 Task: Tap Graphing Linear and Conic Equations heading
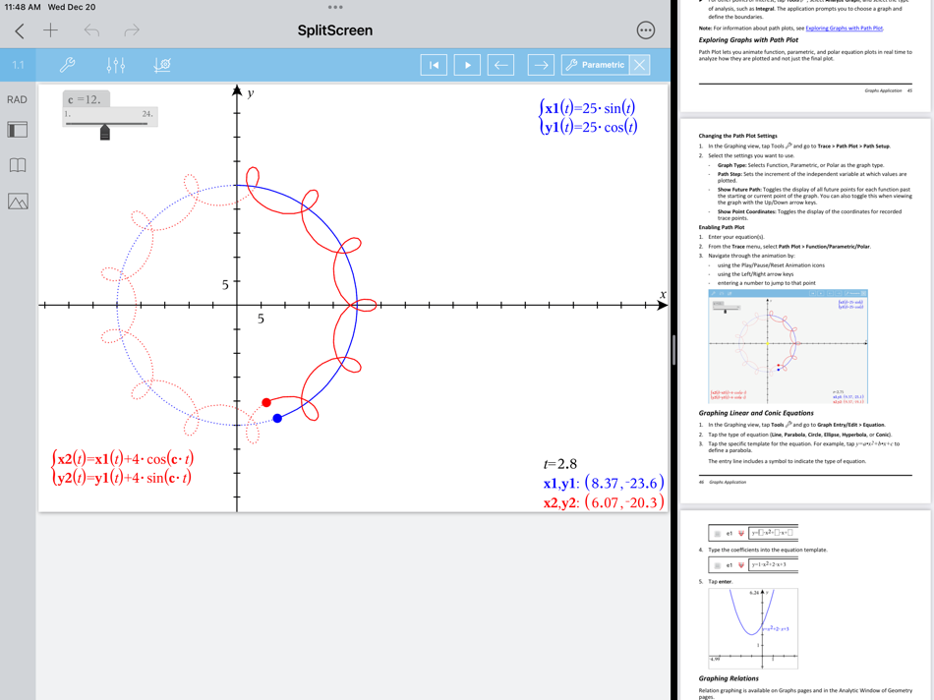pos(756,413)
